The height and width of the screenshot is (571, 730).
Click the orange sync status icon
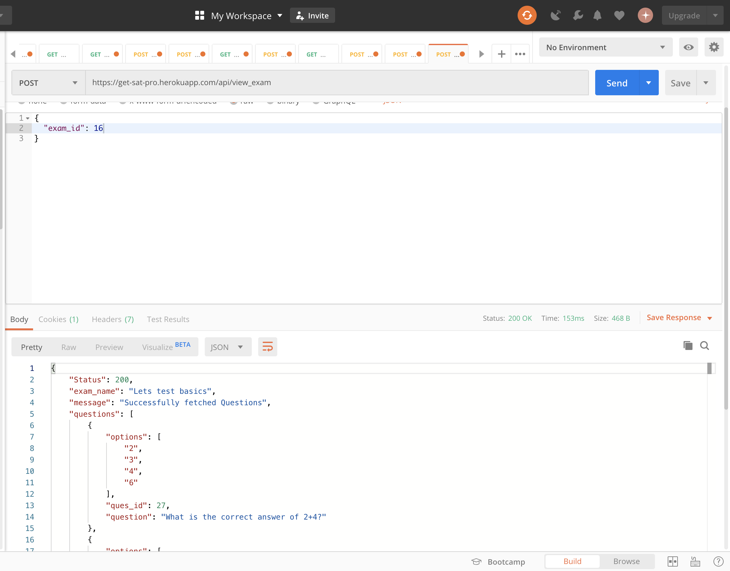[527, 15]
